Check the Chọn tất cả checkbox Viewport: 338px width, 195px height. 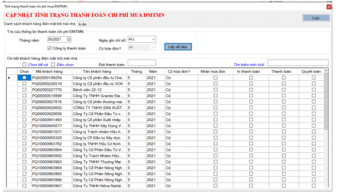[24, 64]
